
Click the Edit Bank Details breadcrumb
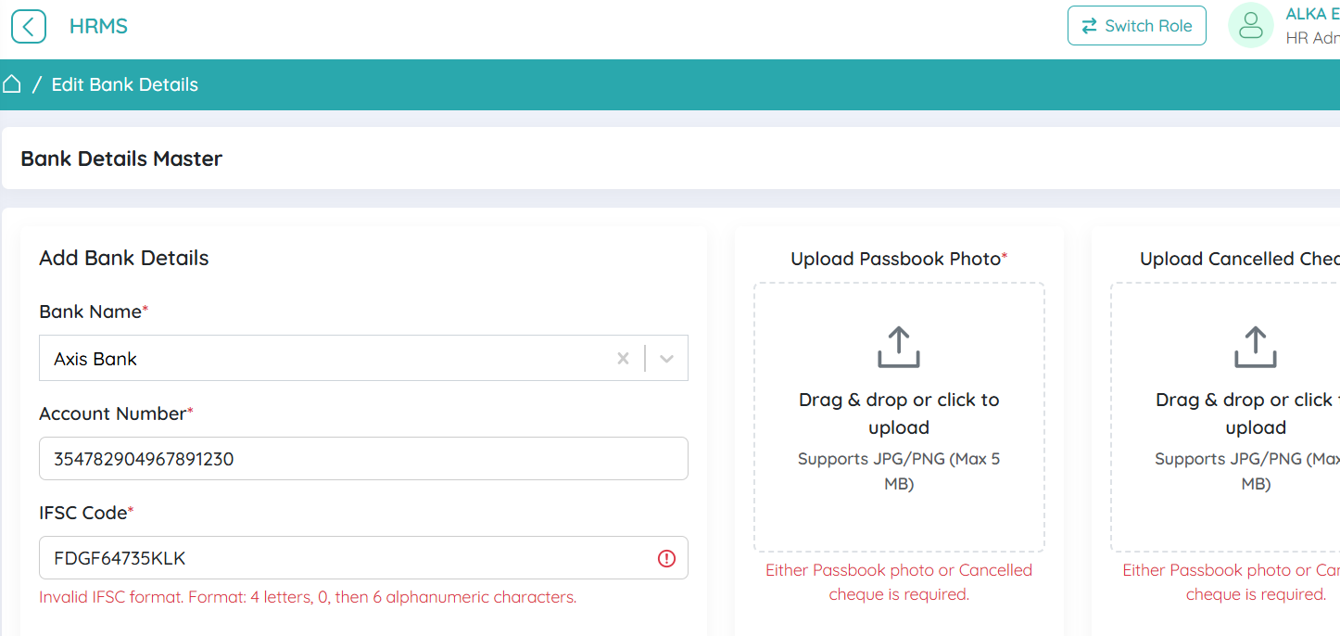[125, 84]
